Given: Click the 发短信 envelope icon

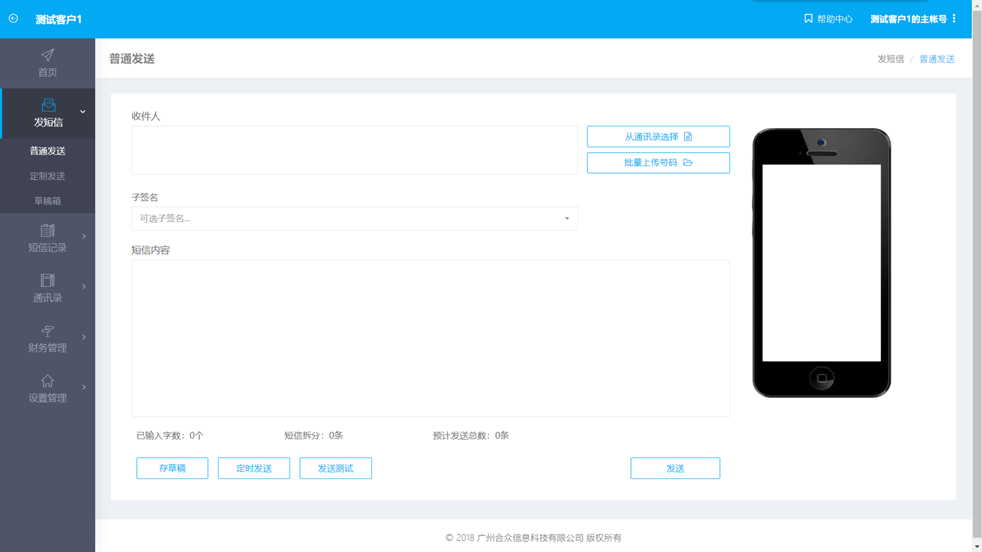Looking at the screenshot, I should point(48,105).
